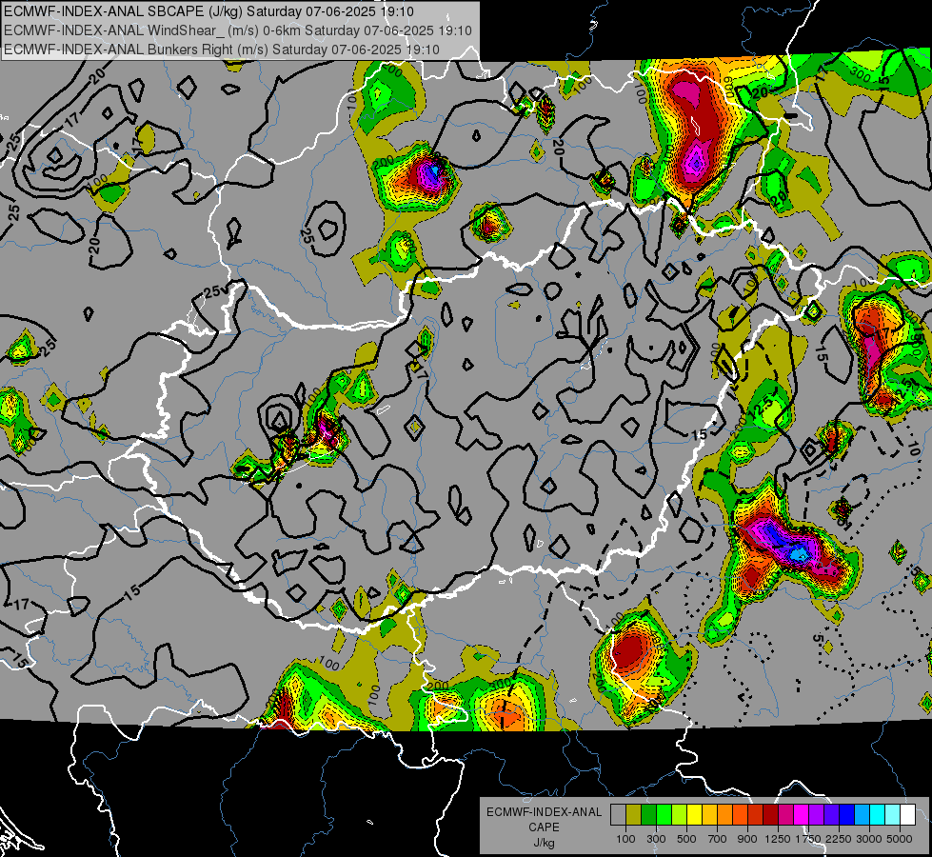The width and height of the screenshot is (932, 857).
Task: Click the legend value 1750
Action: [808, 839]
